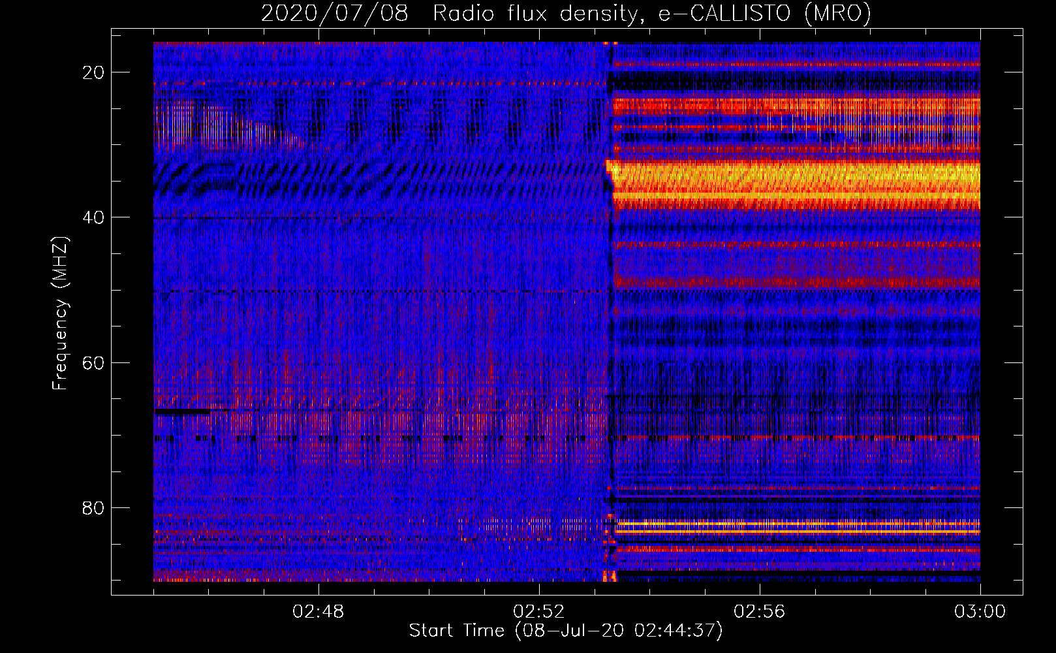Click the 80 MHz frequency tick label
Viewport: 1056px width, 653px height.
point(94,507)
